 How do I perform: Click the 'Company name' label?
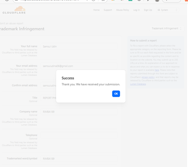(x=28, y=111)
